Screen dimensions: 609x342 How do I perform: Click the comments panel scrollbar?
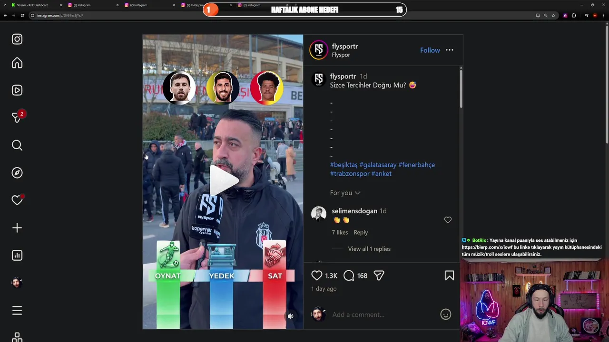[461, 88]
